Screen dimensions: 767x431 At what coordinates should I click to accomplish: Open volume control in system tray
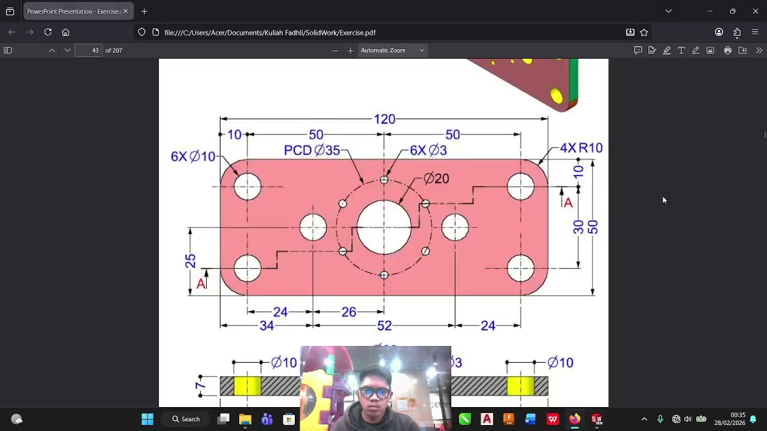[688, 419]
